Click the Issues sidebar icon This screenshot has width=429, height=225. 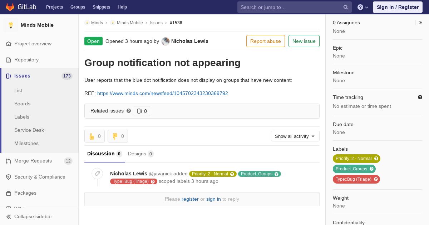[9, 76]
